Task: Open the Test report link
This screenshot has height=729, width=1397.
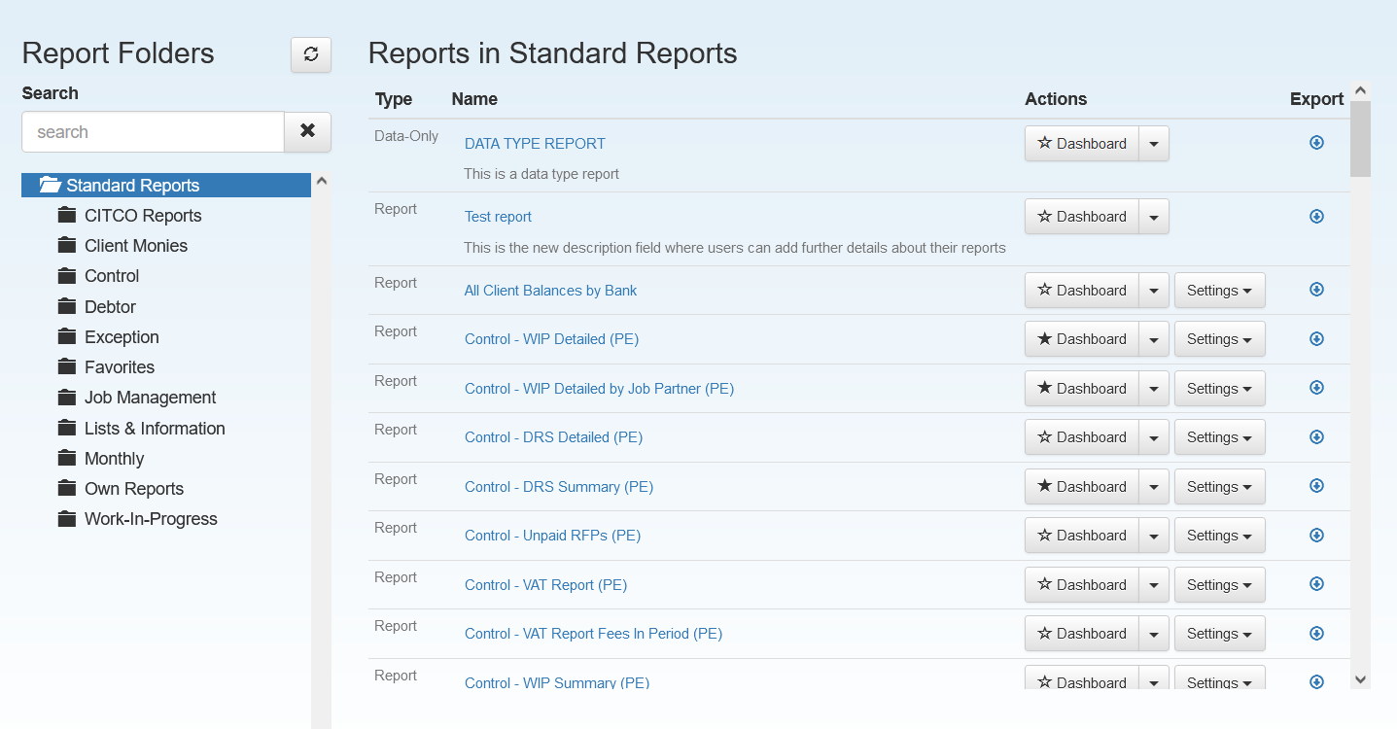Action: coord(498,216)
